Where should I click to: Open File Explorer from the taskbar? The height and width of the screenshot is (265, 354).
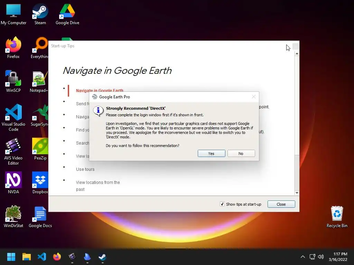click(x=26, y=257)
